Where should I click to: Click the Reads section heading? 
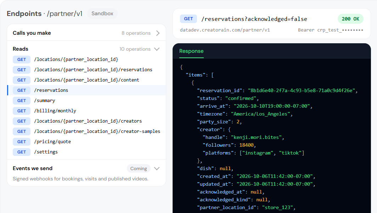pos(21,49)
